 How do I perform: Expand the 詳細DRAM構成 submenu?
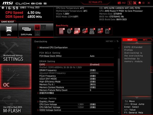click(x=47, y=93)
